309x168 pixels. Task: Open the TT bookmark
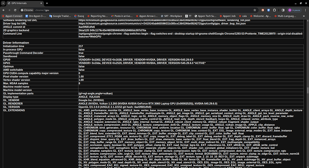coord(189,16)
